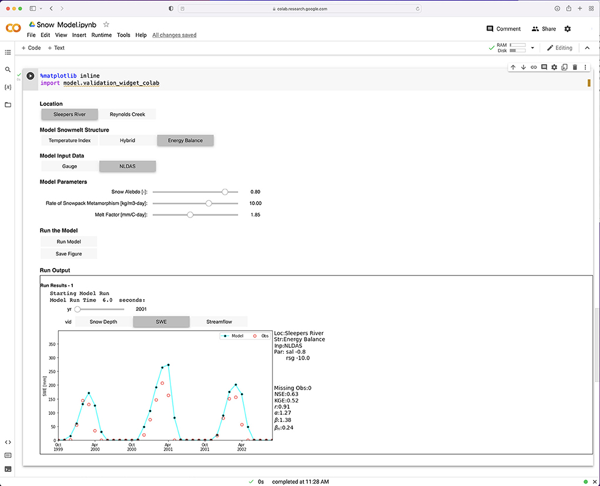Image resolution: width=600 pixels, height=486 pixels.
Task: Open Safari downloads icon
Action: tap(557, 8)
